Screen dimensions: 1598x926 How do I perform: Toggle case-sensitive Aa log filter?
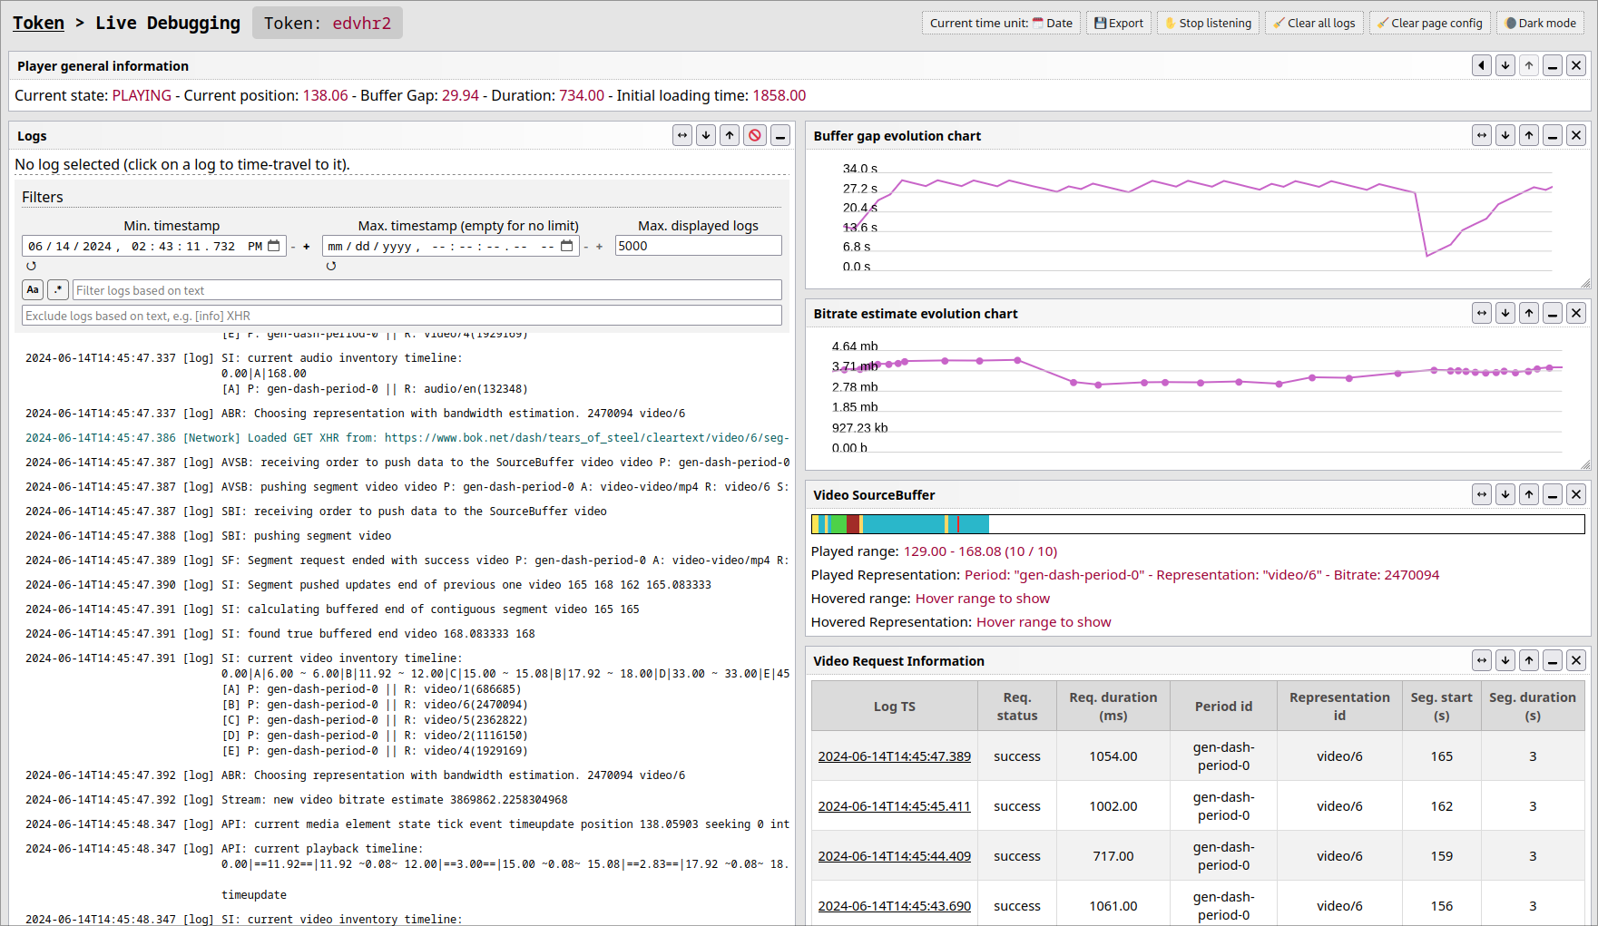(33, 290)
